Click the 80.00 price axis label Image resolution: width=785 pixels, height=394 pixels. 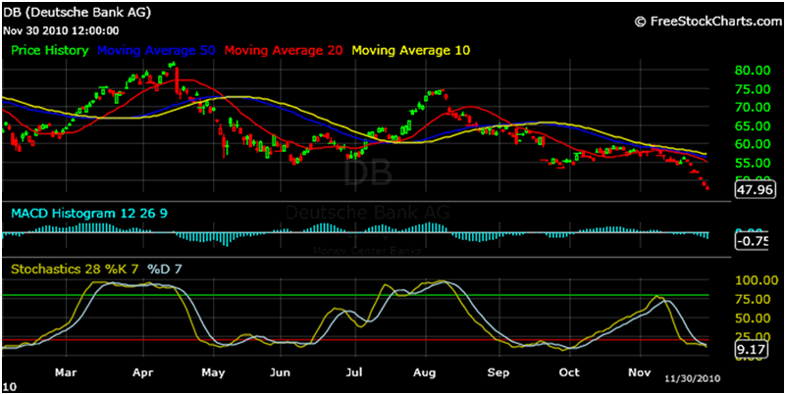point(753,71)
